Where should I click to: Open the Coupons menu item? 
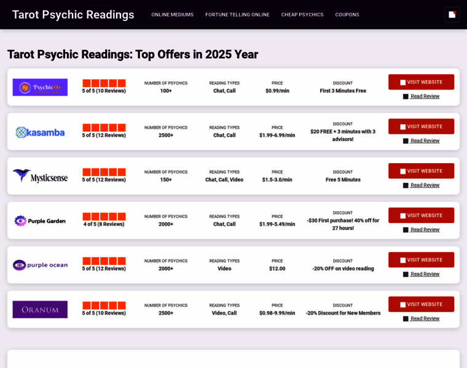point(347,15)
